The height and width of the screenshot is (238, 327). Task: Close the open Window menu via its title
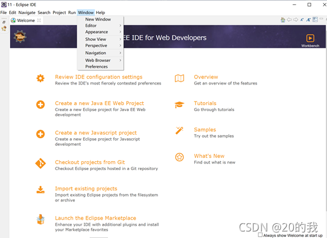click(x=86, y=12)
